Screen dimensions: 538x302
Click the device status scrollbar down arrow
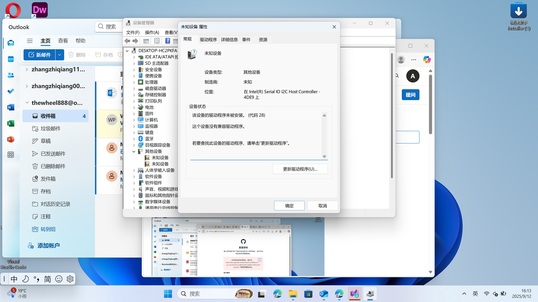click(x=324, y=157)
